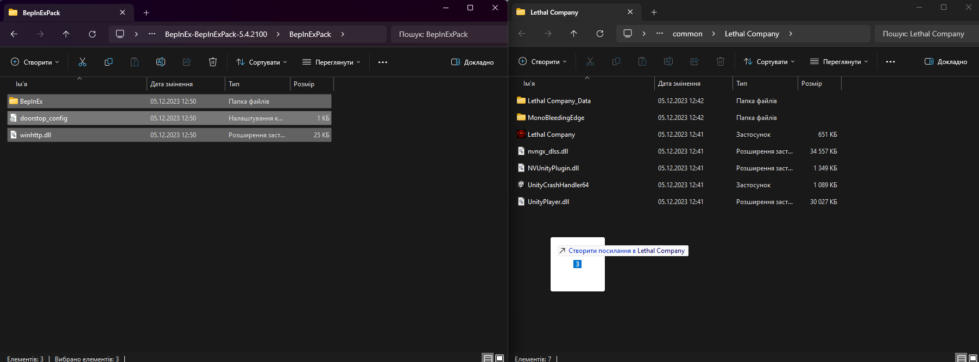
Task: Click common breadcrumb in Lethal Company window
Action: click(x=687, y=34)
